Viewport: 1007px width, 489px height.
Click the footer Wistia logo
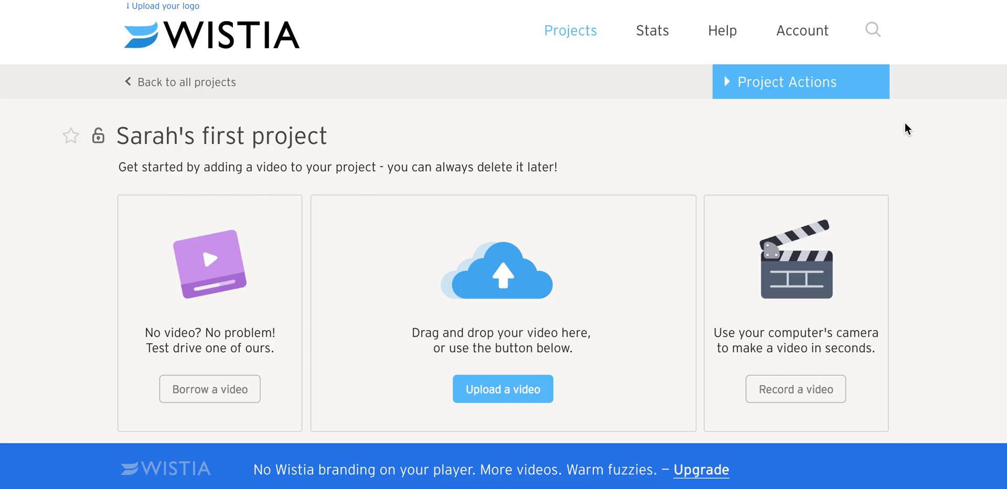[166, 469]
